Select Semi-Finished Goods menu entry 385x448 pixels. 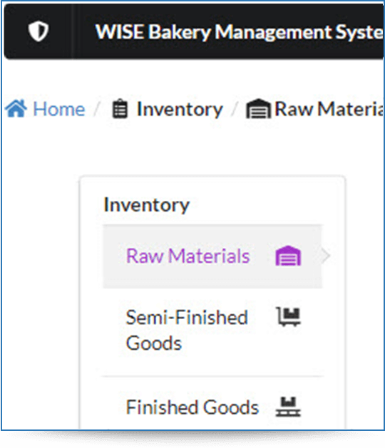(187, 330)
